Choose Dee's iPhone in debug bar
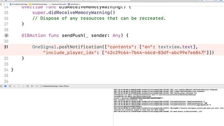The image size is (224, 126). pos(64,86)
